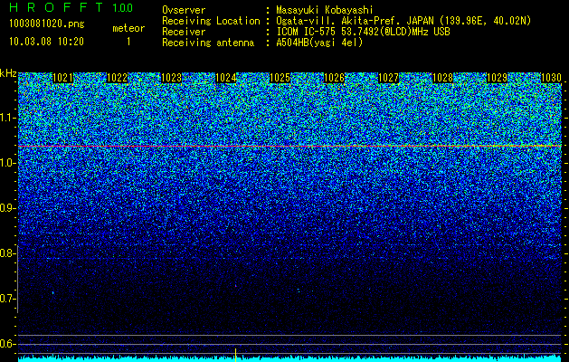Screen dimensions: 569x362
Task: Click the date stamp 10.03.08 10:20
Action: [x=46, y=42]
